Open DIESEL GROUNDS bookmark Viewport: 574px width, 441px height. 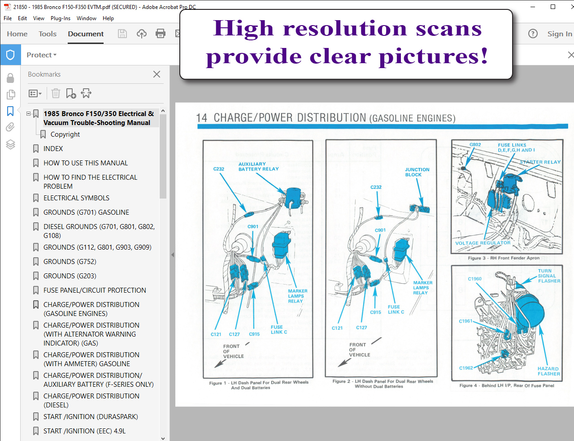(x=99, y=231)
